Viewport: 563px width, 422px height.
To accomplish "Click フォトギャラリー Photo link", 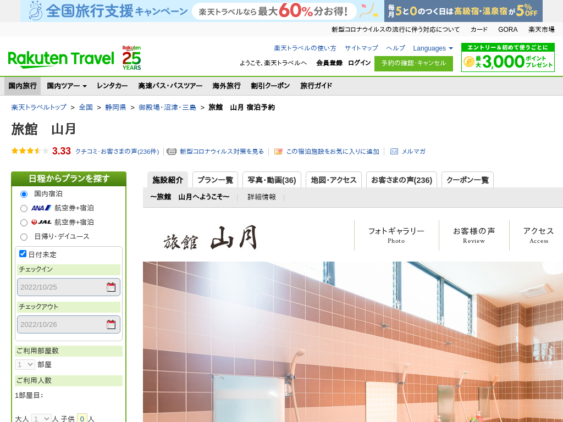I will [x=396, y=235].
